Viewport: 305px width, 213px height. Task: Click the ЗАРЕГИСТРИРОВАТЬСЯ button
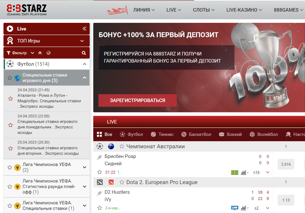(138, 100)
